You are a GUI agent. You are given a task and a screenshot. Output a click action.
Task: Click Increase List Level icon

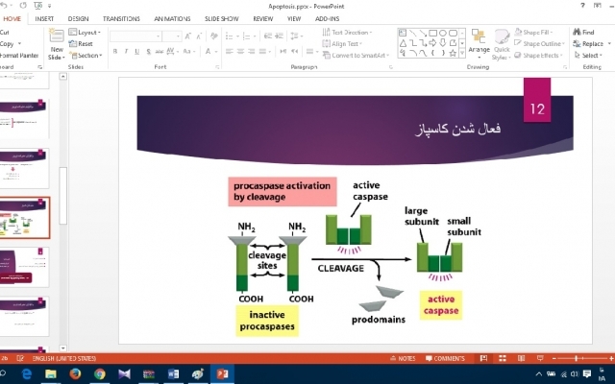(280, 36)
